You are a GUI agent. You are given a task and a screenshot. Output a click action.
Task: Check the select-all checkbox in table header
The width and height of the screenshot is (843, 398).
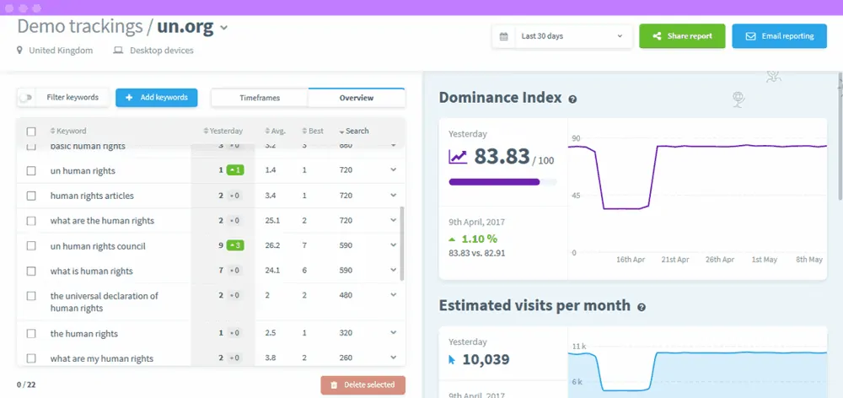31,132
